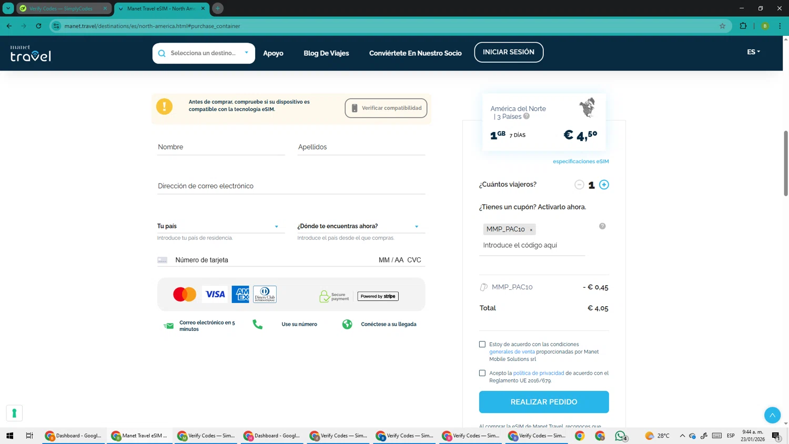This screenshot has width=789, height=444.
Task: Open the ¿Dónde te encuentras ahora? dropdown
Action: tap(361, 226)
